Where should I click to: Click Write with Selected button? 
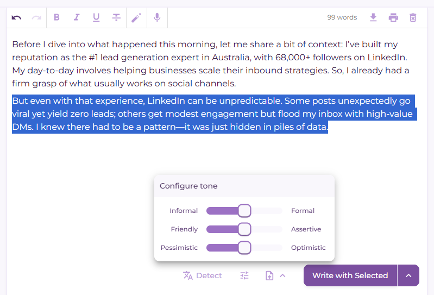click(350, 275)
